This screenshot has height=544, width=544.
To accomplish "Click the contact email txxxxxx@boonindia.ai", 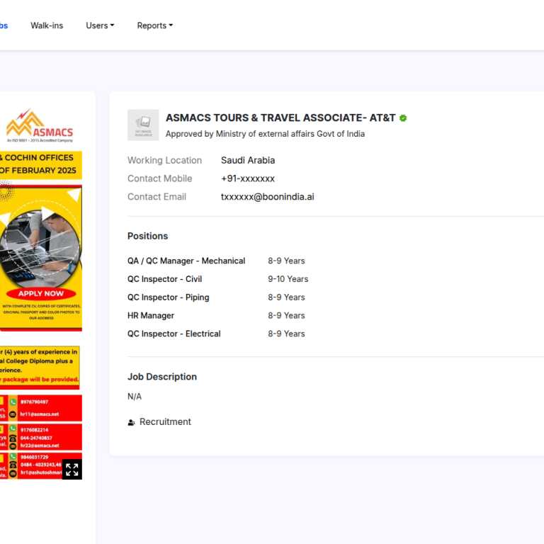I will pyautogui.click(x=268, y=197).
